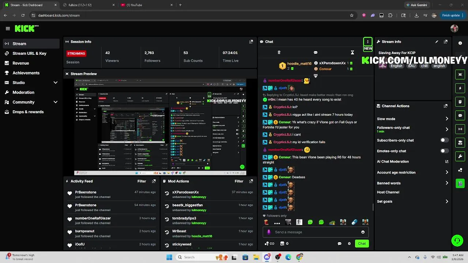The height and width of the screenshot is (263, 468).
Task: Click the lightning bolt icon in right rail
Action: coord(460,88)
